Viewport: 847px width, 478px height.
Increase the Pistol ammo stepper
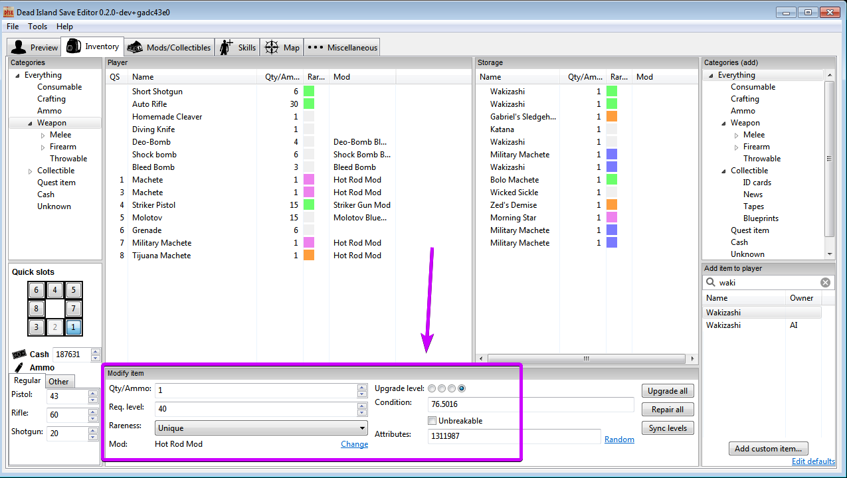(x=93, y=393)
